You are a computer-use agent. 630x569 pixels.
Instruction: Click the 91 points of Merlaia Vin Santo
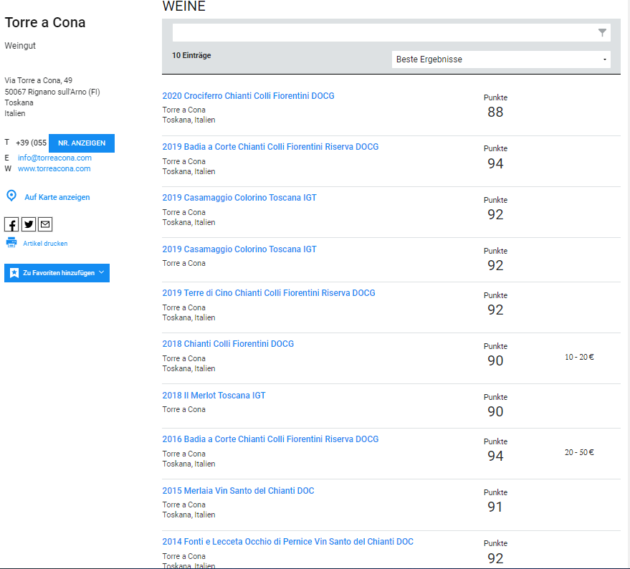click(x=495, y=507)
